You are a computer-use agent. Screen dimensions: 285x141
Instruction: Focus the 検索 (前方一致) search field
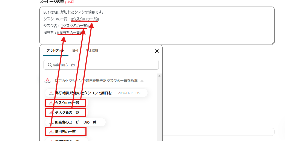coord(101,65)
